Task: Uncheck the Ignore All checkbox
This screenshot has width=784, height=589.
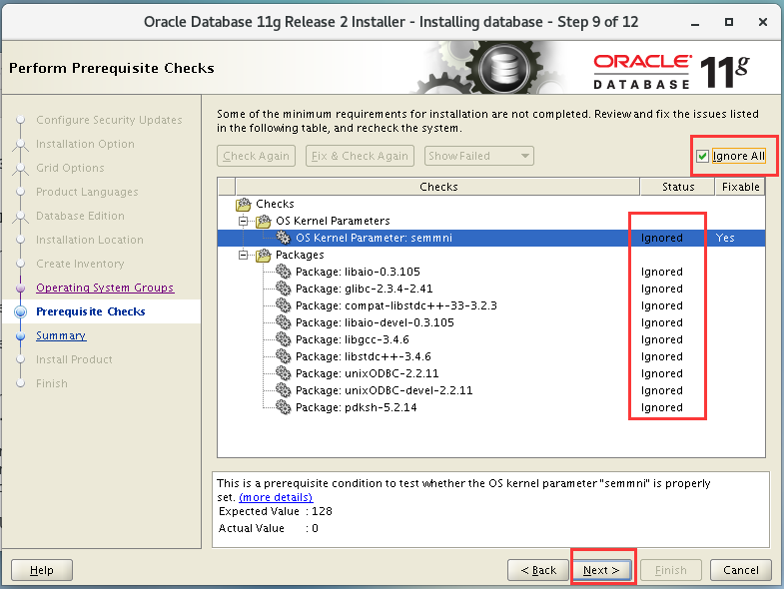Action: (x=702, y=156)
